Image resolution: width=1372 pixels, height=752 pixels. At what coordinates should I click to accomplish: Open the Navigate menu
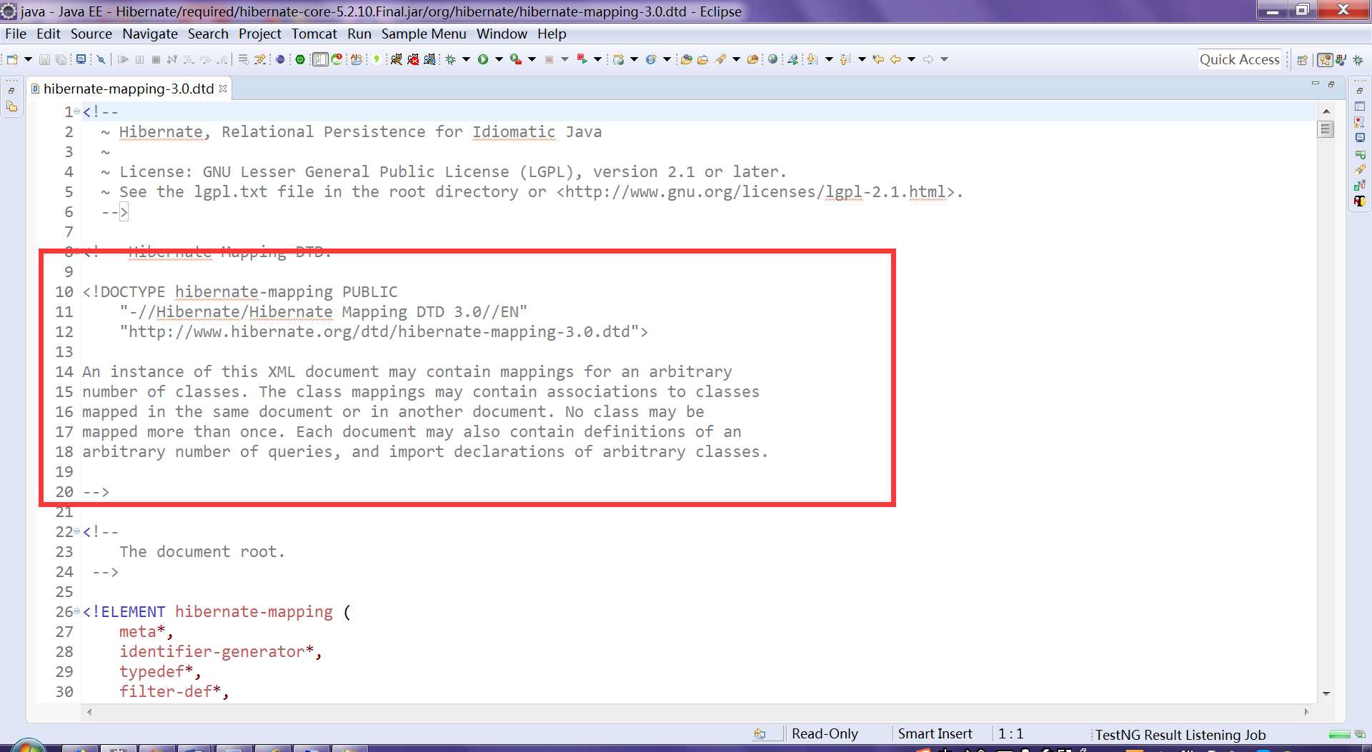pyautogui.click(x=150, y=34)
